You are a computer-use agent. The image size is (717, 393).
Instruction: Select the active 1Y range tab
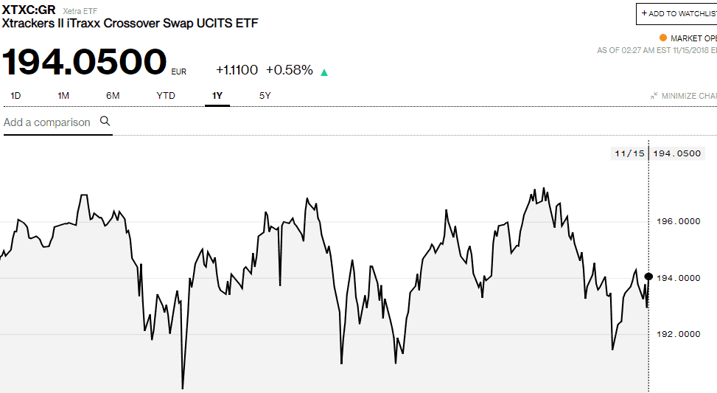click(x=217, y=96)
